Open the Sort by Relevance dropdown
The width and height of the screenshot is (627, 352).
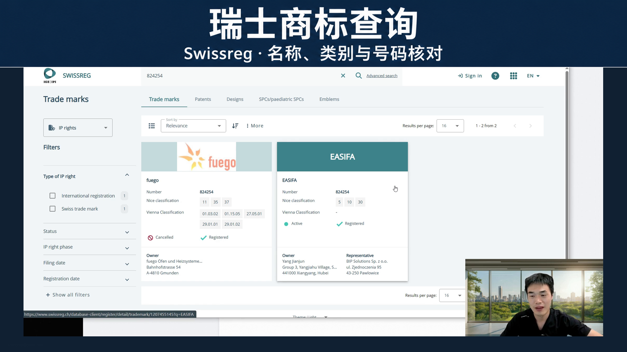click(193, 126)
